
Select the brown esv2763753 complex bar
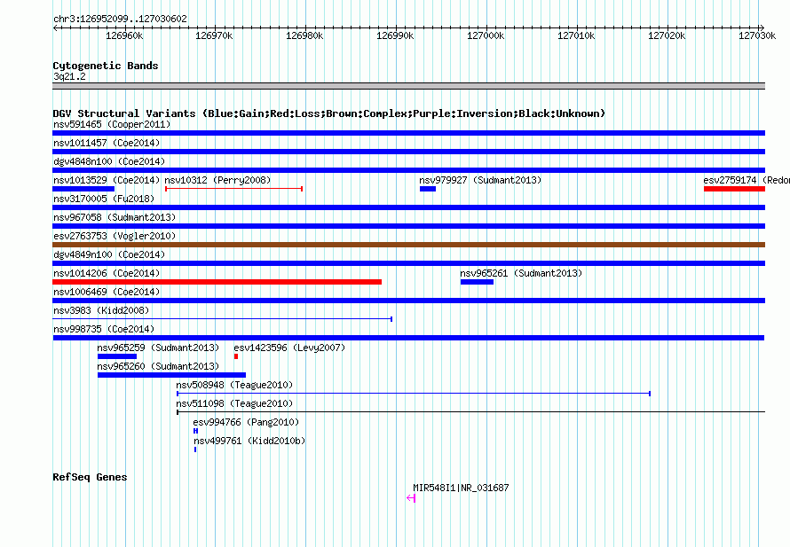(x=408, y=245)
